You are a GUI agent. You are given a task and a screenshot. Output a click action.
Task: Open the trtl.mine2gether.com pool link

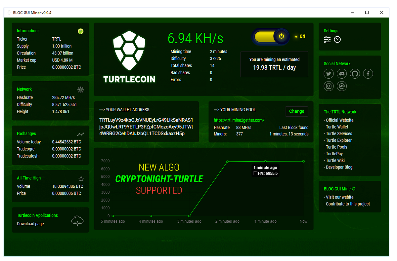point(239,120)
